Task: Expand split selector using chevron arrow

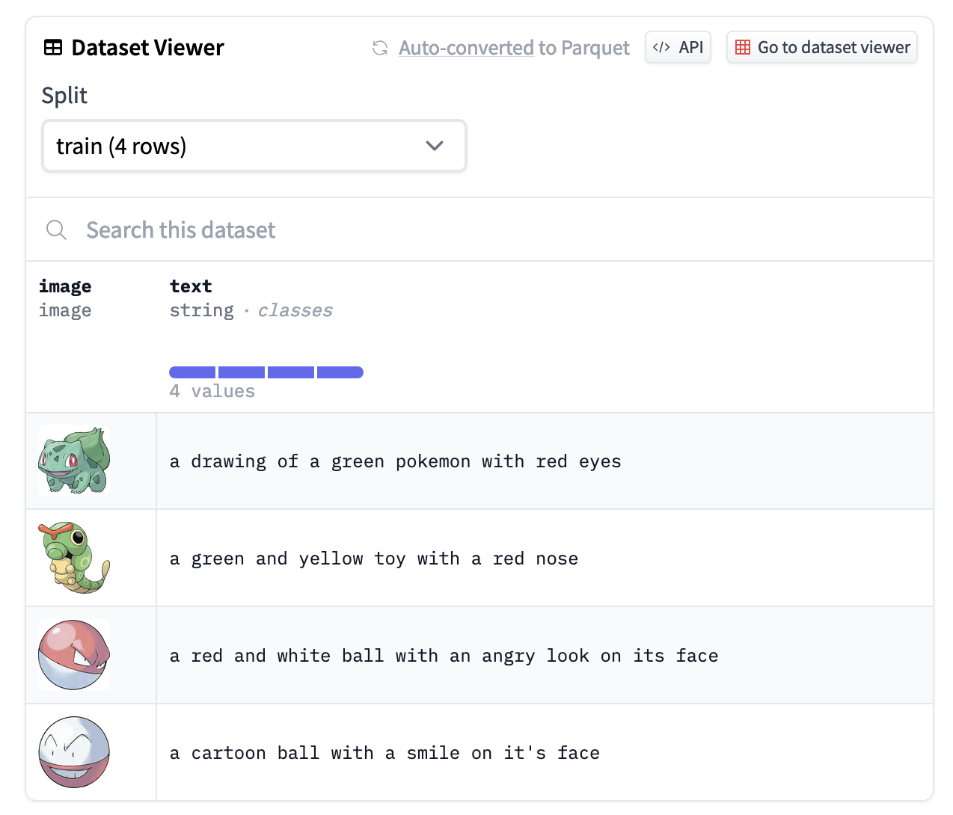Action: (x=435, y=146)
